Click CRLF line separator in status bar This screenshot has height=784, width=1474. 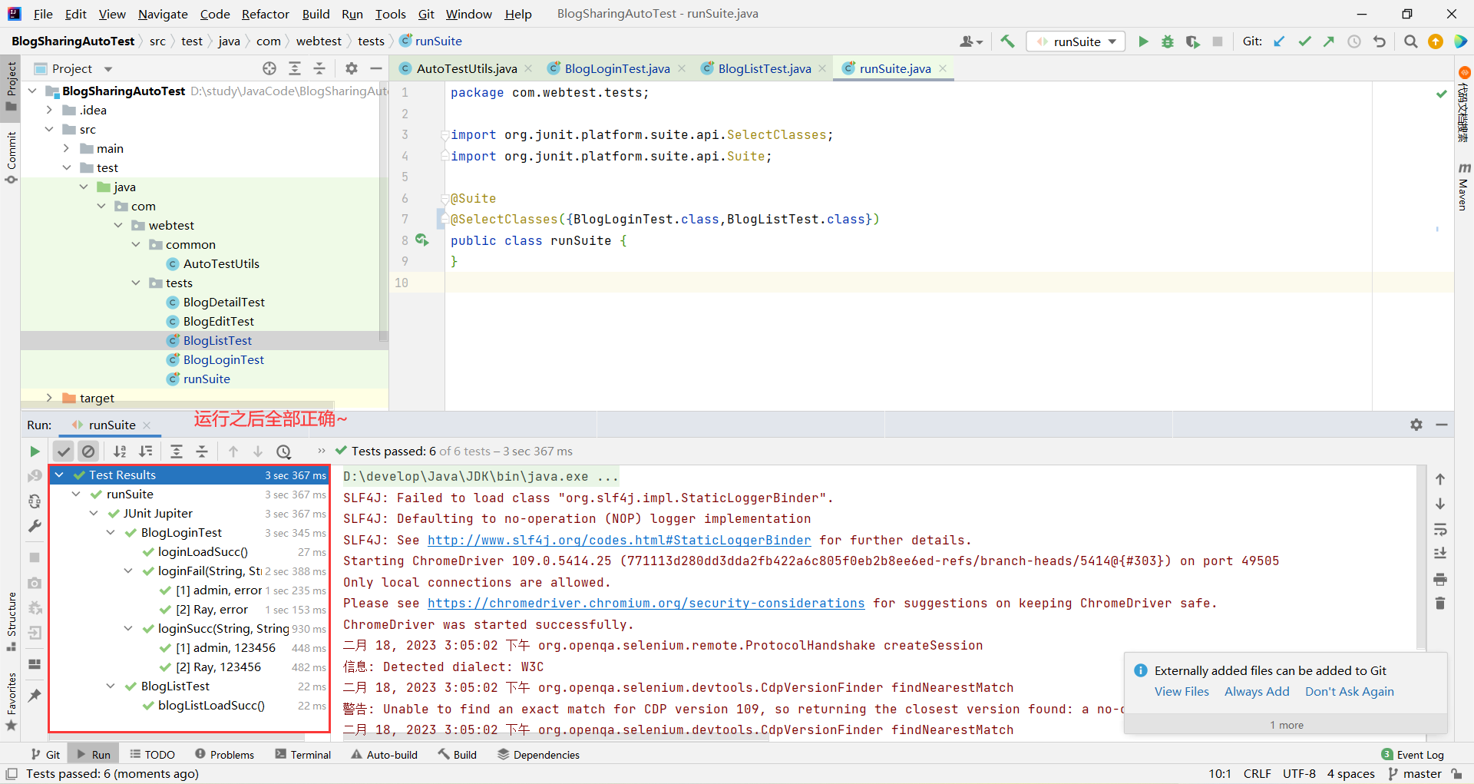point(1257,774)
